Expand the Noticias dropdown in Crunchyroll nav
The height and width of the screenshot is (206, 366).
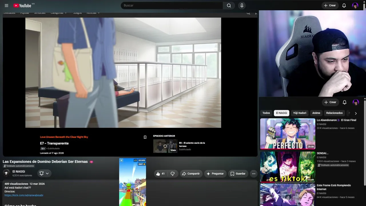point(93,13)
